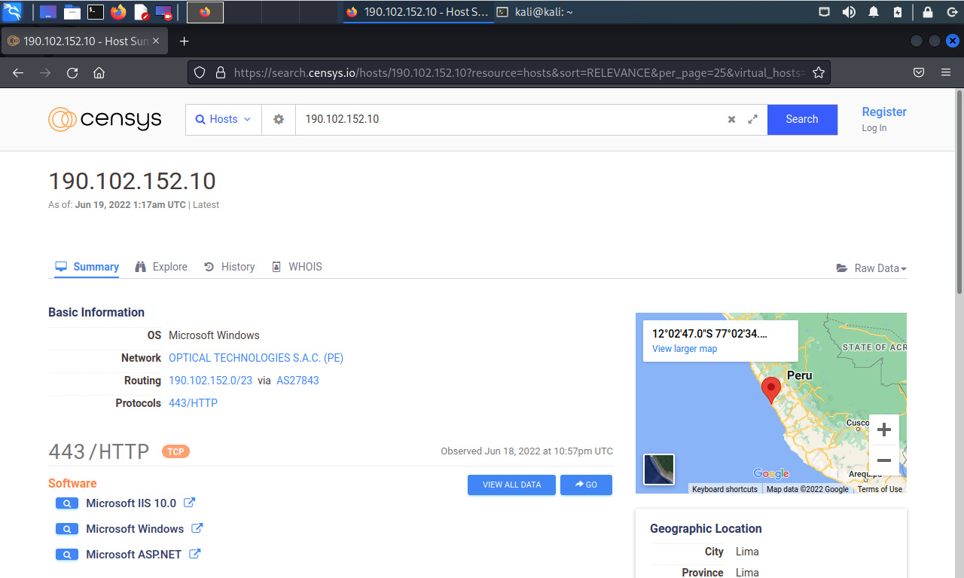Switch to the History tab

click(230, 267)
